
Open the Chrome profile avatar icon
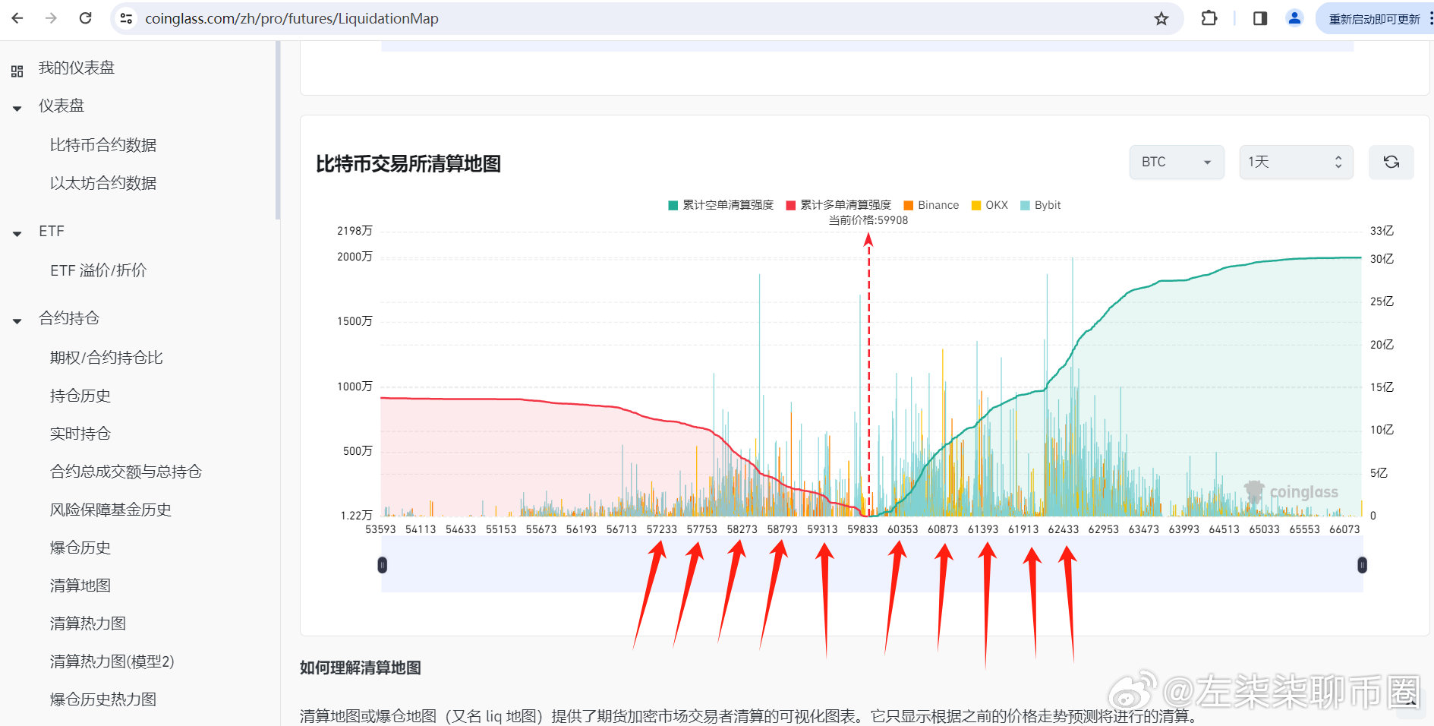click(x=1294, y=18)
